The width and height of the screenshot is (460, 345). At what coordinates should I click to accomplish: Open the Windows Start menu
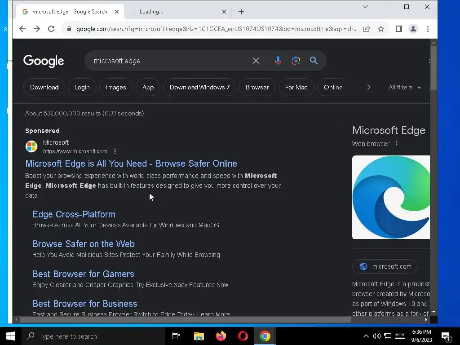pos(11,336)
